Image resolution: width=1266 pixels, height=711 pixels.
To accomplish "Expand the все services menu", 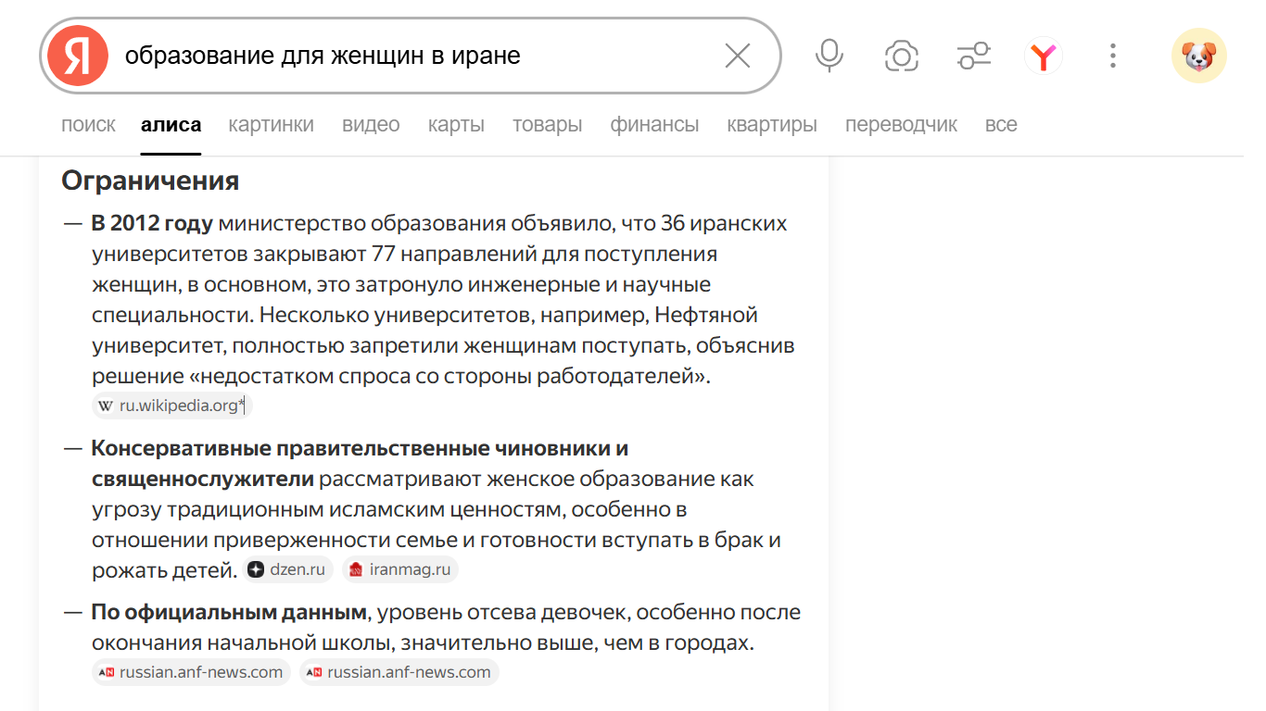I will 1001,125.
